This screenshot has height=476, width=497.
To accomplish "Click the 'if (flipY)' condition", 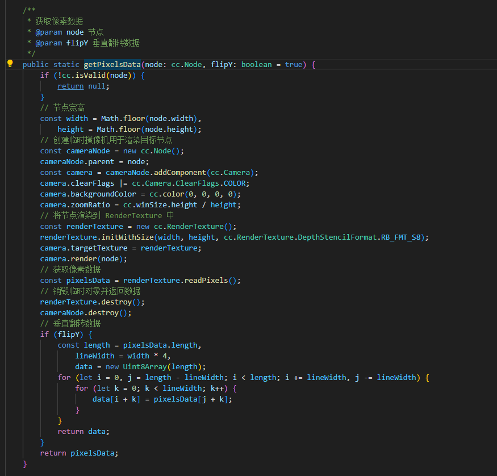I will (62, 334).
